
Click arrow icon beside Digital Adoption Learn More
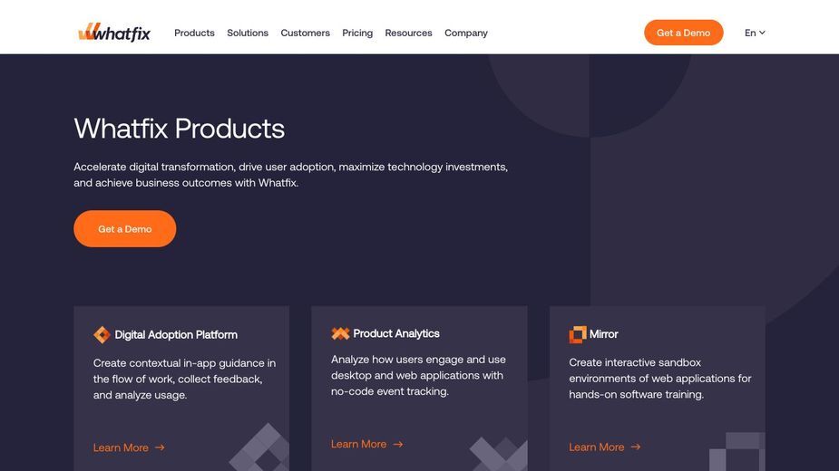point(160,447)
